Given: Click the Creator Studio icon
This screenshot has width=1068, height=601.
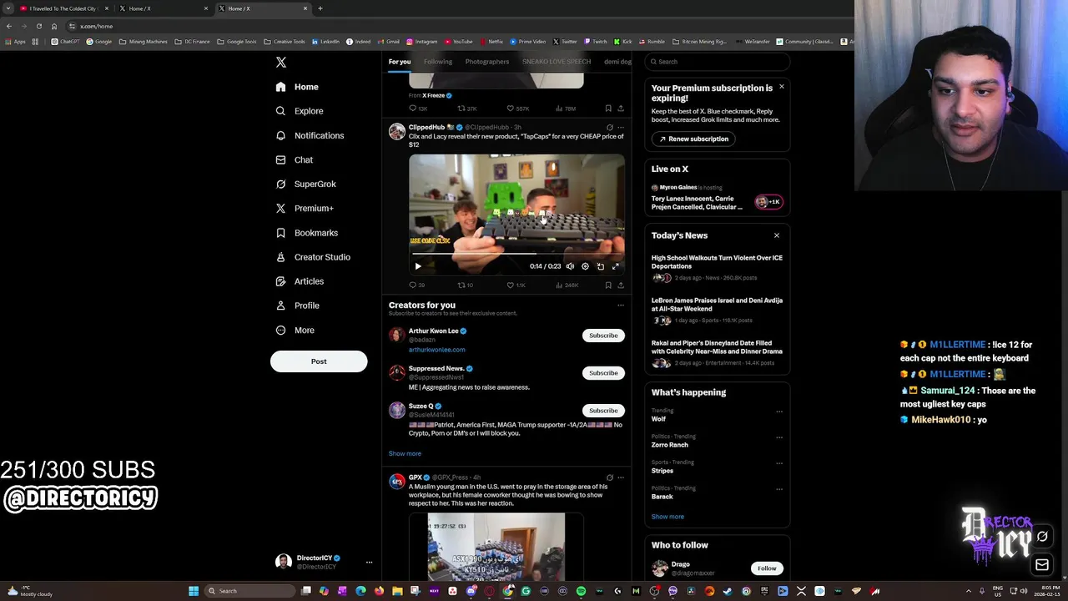Looking at the screenshot, I should (280, 257).
